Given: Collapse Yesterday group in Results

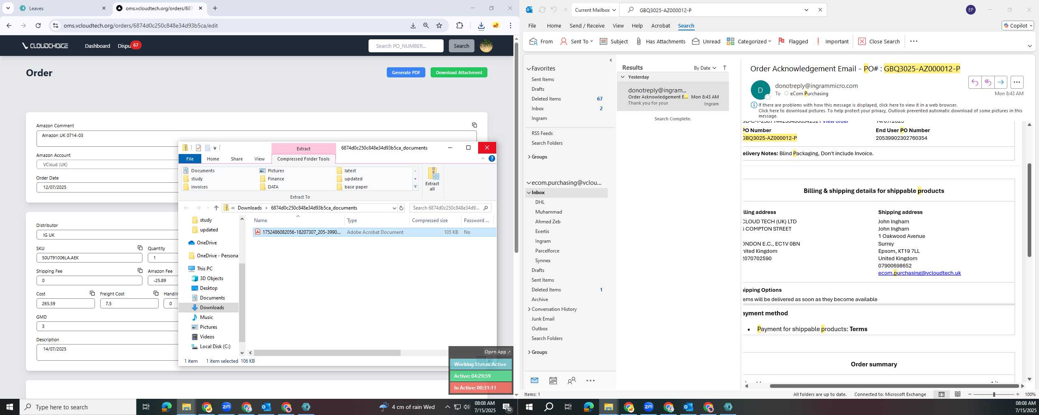Looking at the screenshot, I should point(623,77).
